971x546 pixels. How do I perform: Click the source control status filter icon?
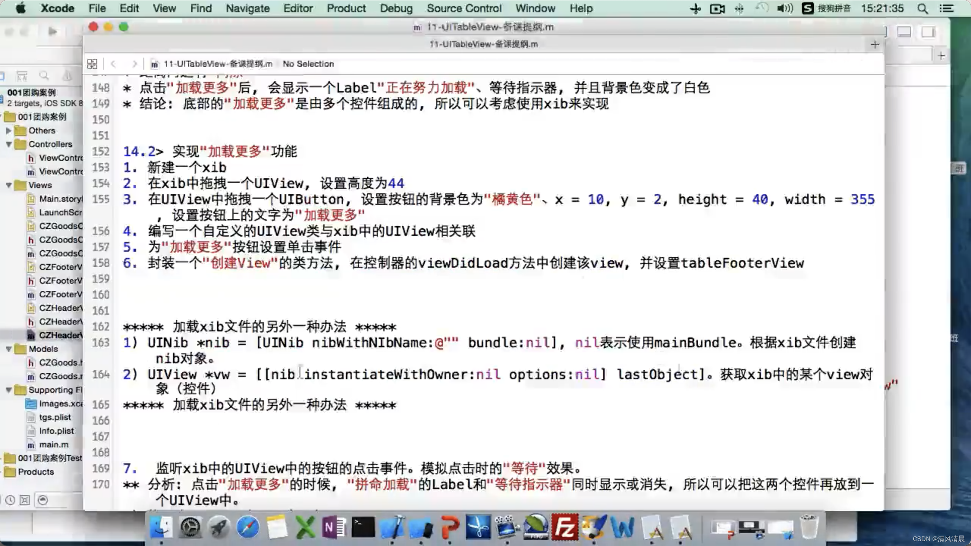[25, 500]
